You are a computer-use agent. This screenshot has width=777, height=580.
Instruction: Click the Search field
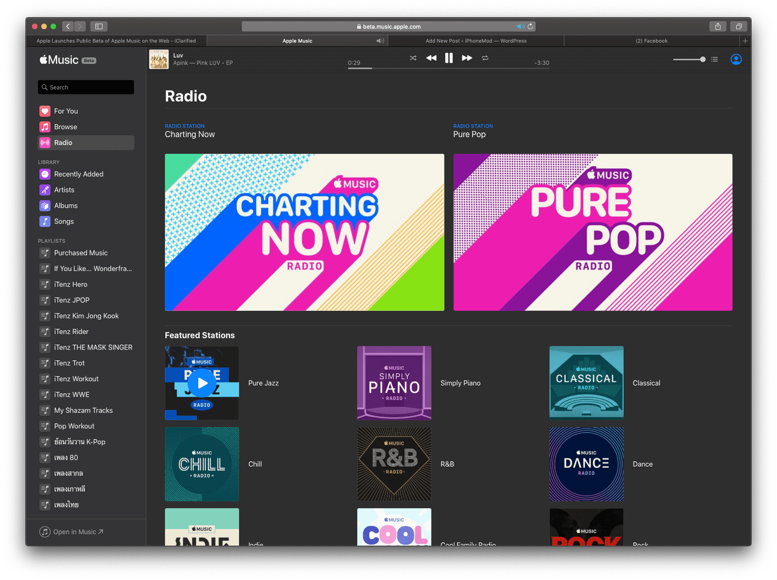[x=85, y=87]
